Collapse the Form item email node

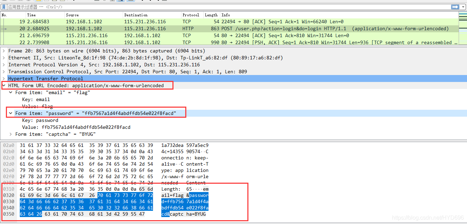click(11, 92)
